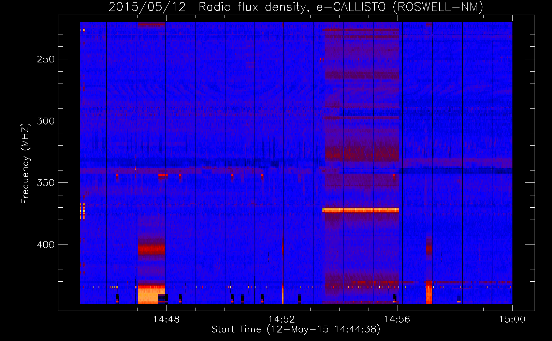Click the 400 frequency axis label
Image resolution: width=552 pixels, height=341 pixels.
(46, 245)
